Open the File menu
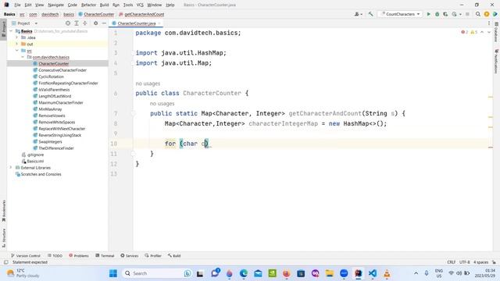This screenshot has width=500, height=281. (x=17, y=5)
